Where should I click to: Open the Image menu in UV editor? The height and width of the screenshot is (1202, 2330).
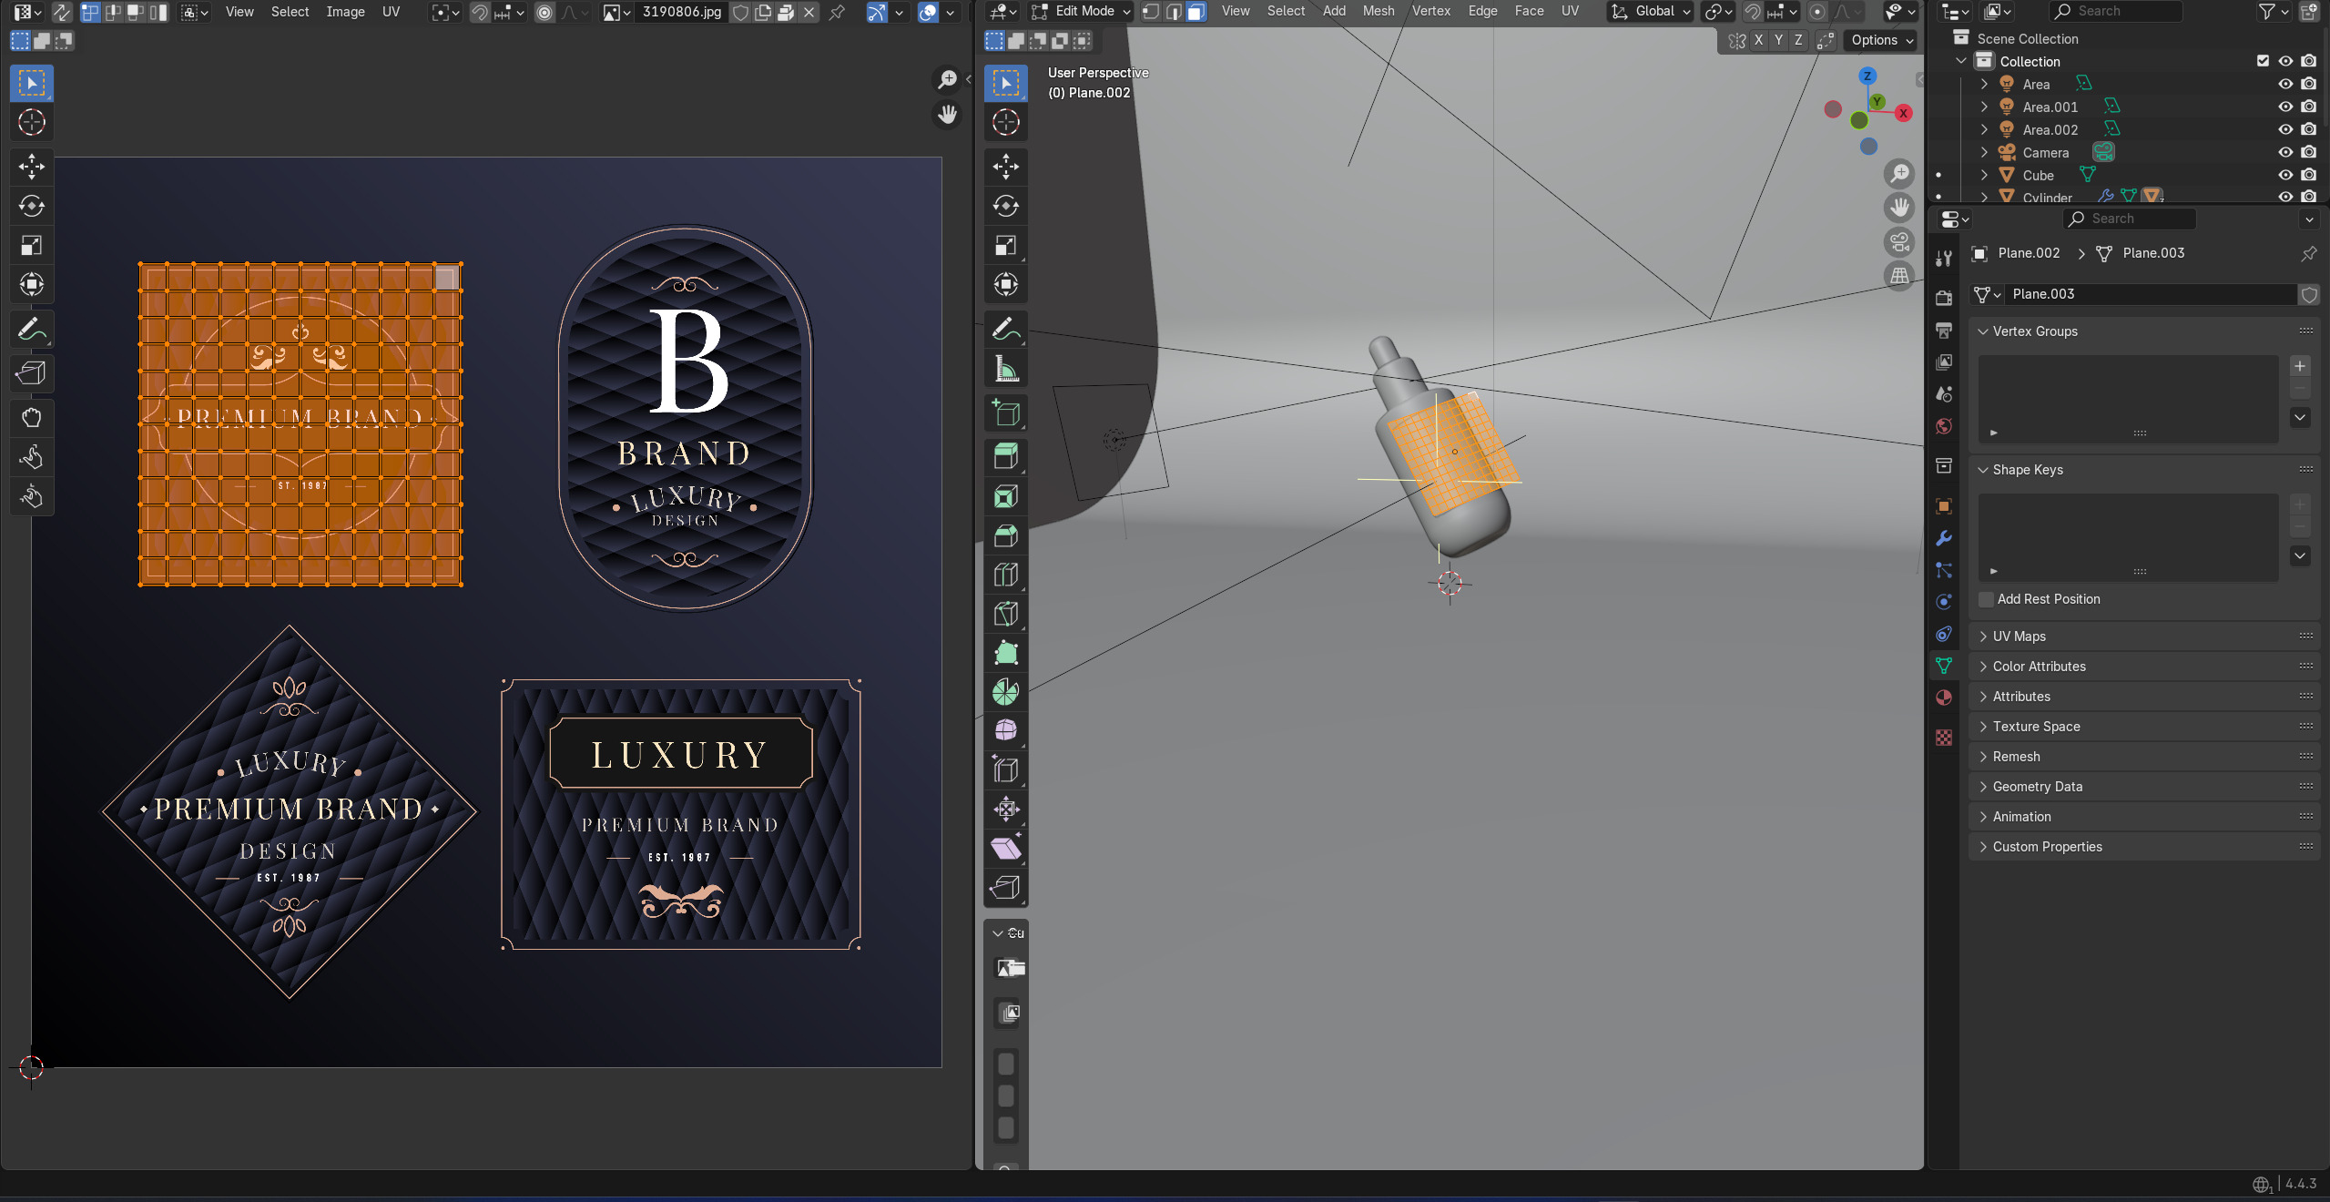coord(345,12)
